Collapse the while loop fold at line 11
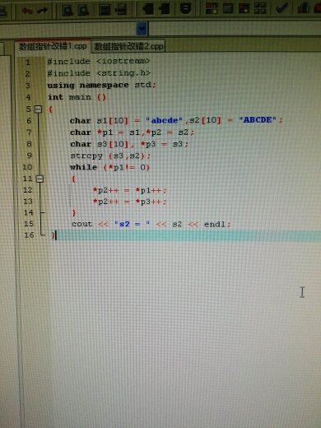 tap(40, 179)
